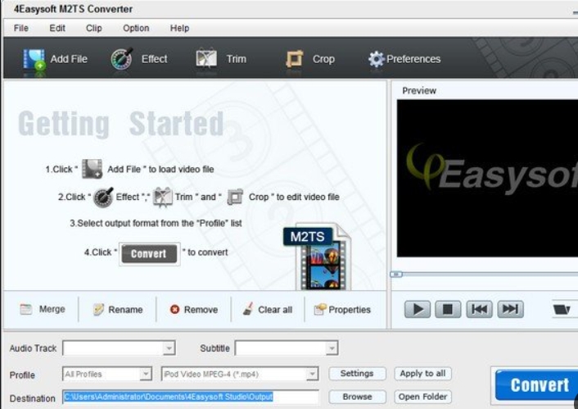
Task: Open file Properties
Action: [x=341, y=309]
